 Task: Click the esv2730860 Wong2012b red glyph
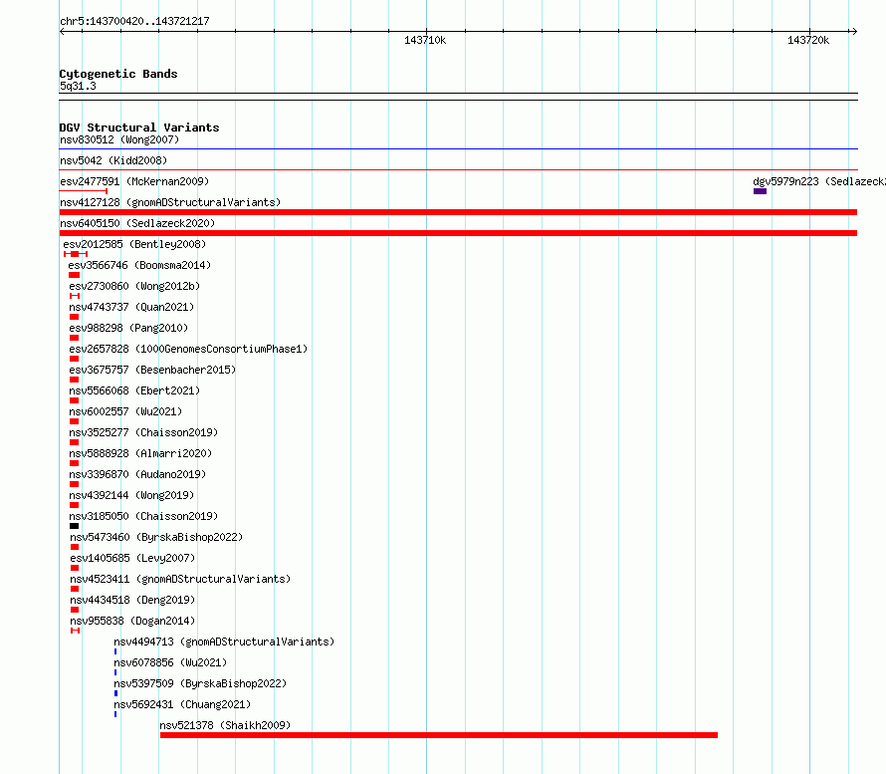pyautogui.click(x=75, y=296)
